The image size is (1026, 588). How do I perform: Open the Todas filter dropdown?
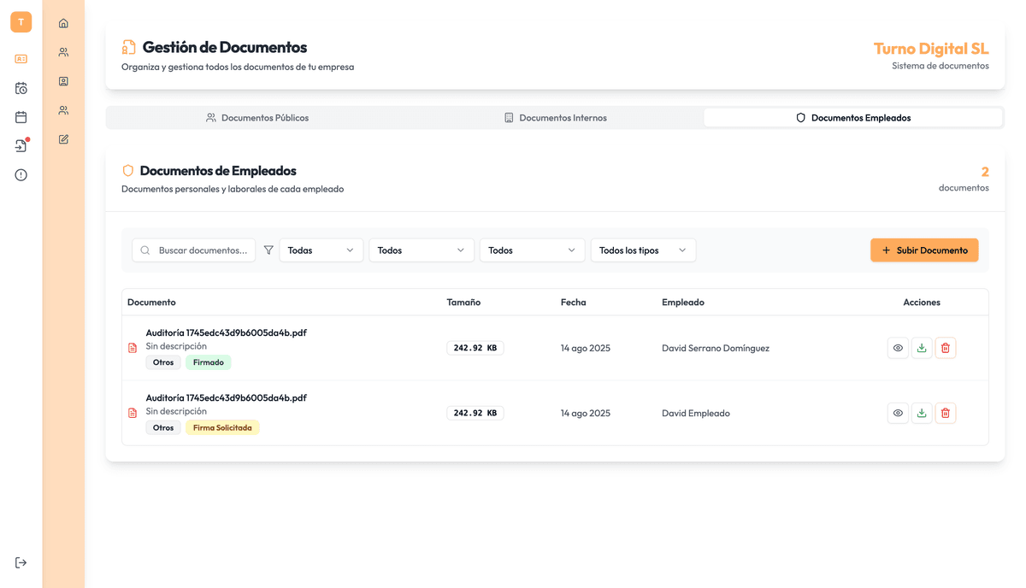(x=321, y=250)
